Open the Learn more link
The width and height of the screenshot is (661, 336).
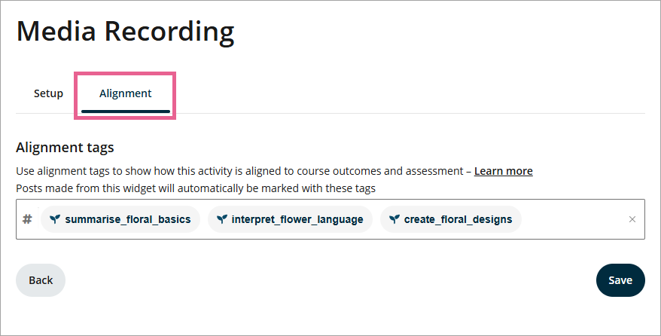[x=503, y=171]
